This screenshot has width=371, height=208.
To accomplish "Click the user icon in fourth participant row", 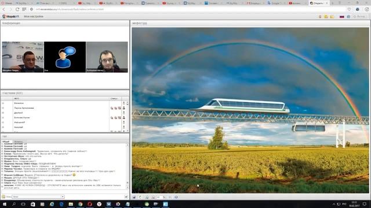I will click(x=123, y=117).
